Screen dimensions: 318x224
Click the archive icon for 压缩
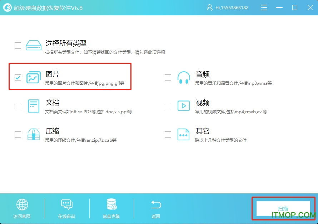[34, 134]
